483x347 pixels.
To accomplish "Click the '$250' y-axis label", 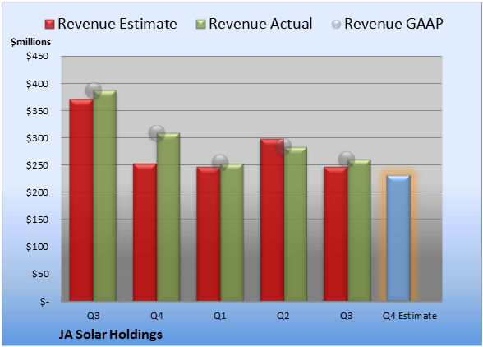I will [x=37, y=165].
